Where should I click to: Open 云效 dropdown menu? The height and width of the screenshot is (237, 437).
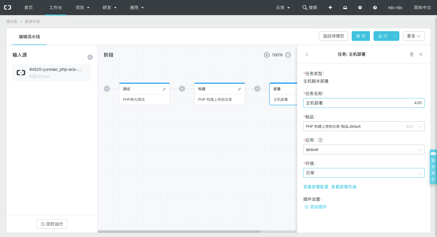(283, 8)
